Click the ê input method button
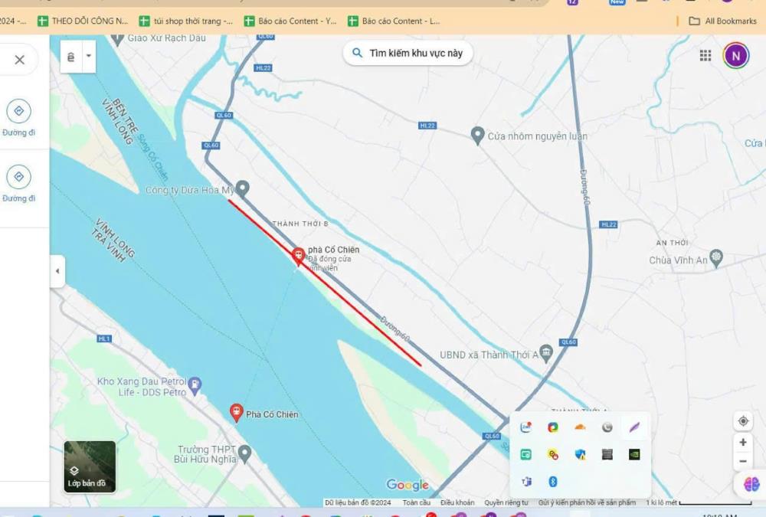Viewport: 766px width, 517px height. tap(70, 56)
